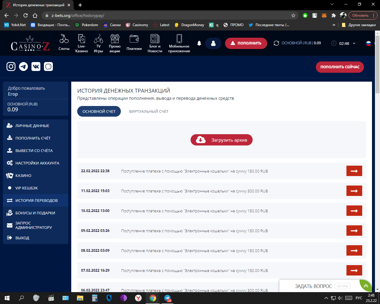Expand the ЗАДАТЬ ВОПРОС chat widget
Image resolution: width=380 pixels, height=304 pixels.
pos(365,286)
